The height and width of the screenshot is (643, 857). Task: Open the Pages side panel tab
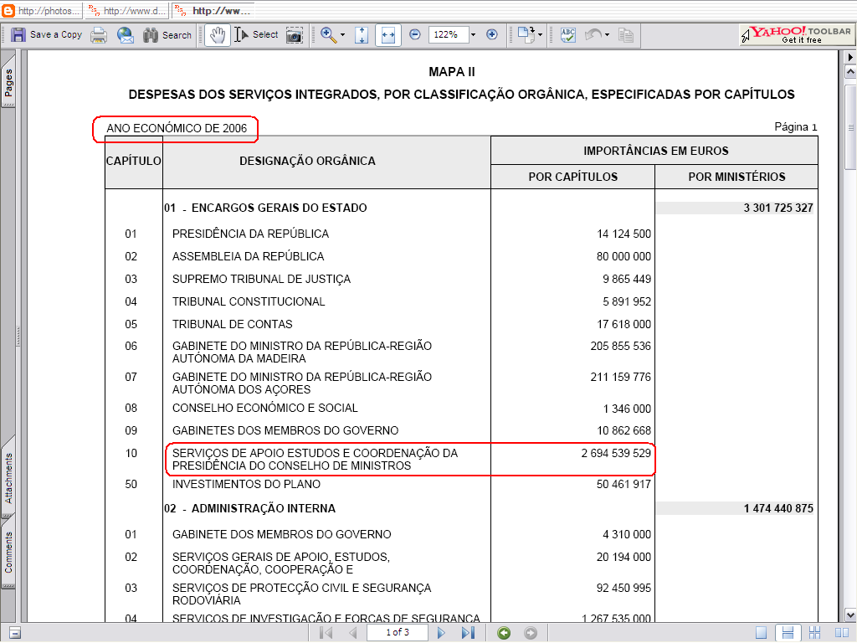[x=9, y=84]
